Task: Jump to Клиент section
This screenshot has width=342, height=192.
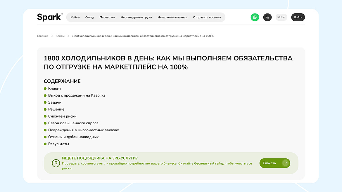Action: pyautogui.click(x=55, y=89)
